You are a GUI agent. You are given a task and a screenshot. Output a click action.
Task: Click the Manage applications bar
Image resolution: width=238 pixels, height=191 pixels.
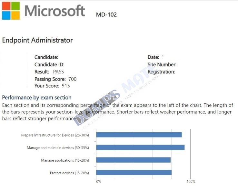pyautogui.click(x=133, y=160)
